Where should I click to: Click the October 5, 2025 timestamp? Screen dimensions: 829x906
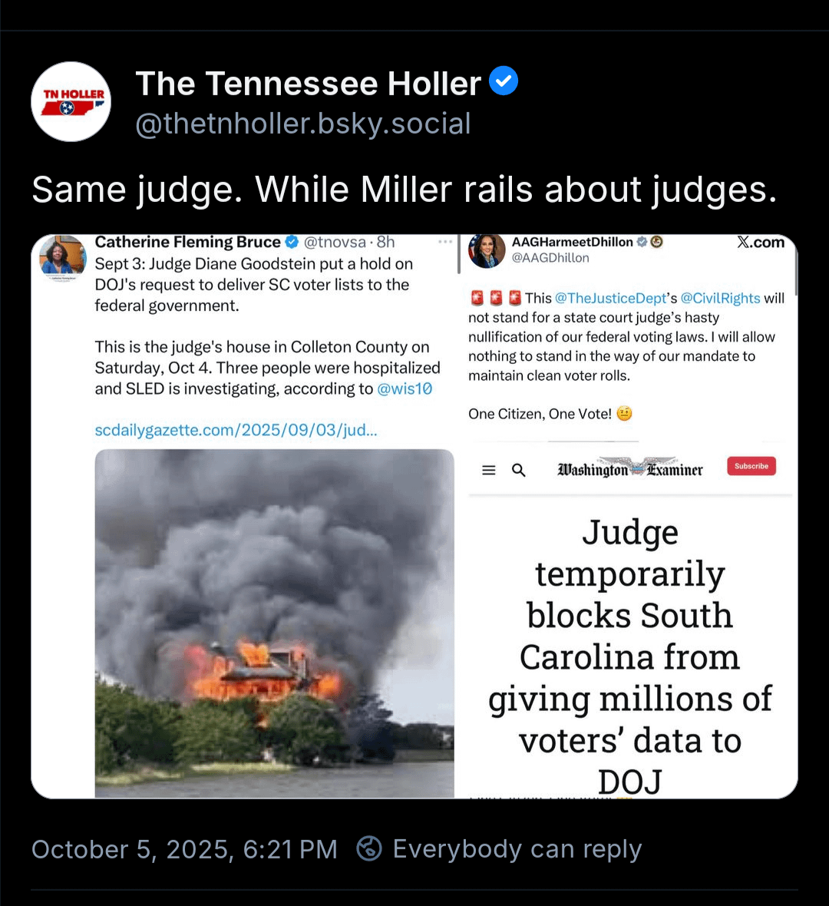click(x=184, y=849)
